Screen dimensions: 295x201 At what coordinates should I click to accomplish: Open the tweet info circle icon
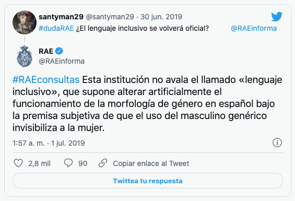click(x=277, y=143)
